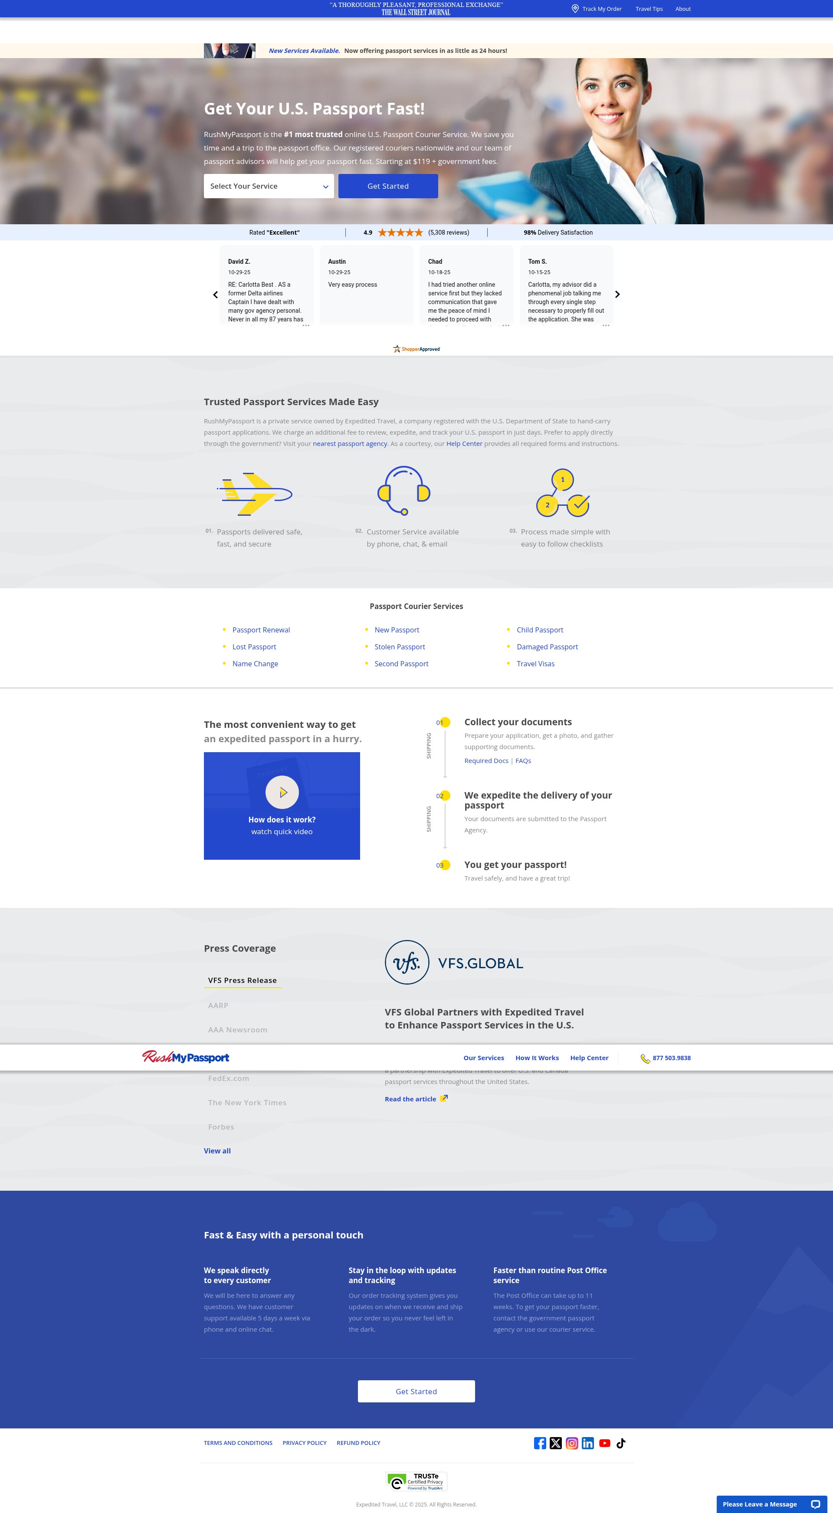
Task: Click the New Services Available banner text
Action: [x=304, y=50]
